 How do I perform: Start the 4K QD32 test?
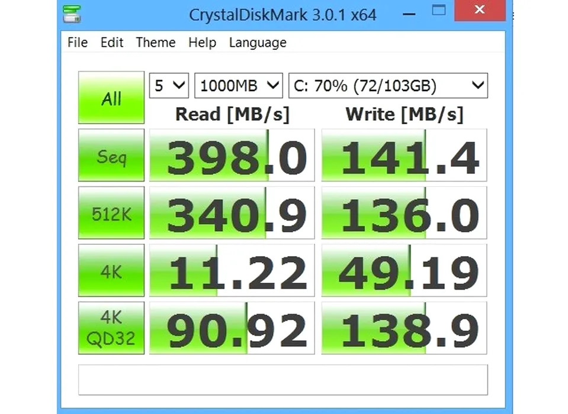tap(111, 328)
